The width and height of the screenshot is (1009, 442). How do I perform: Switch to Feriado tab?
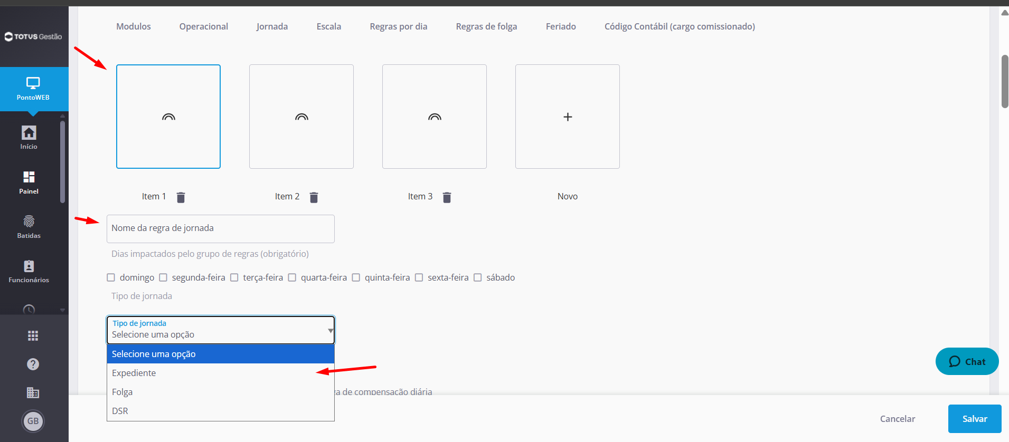561,26
